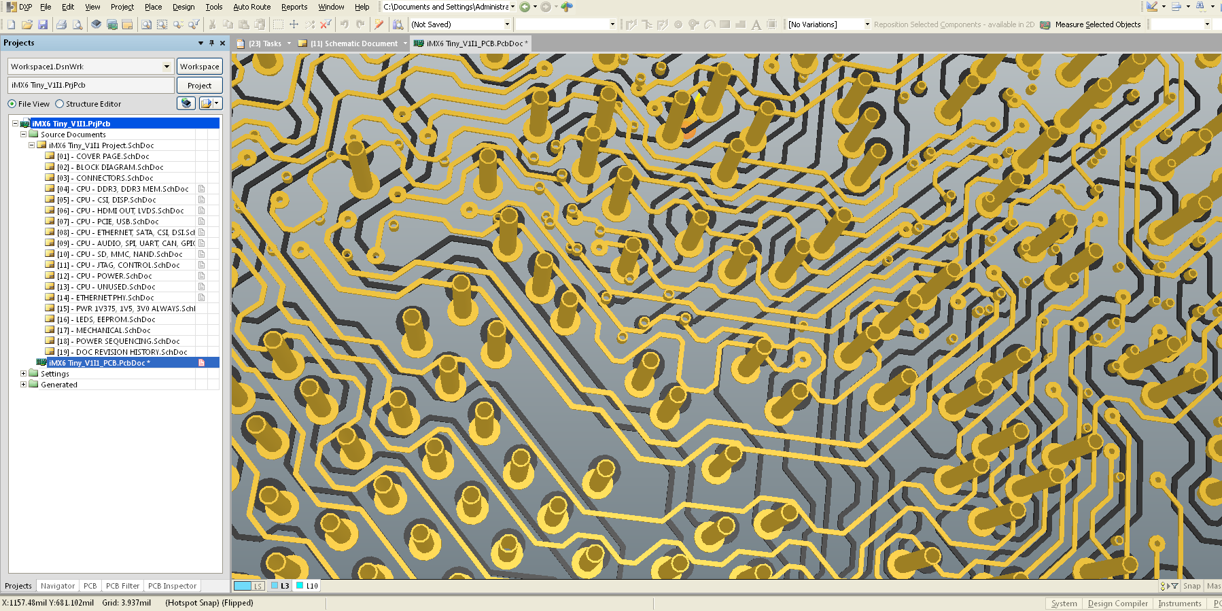Click Measure Selected Objects
1222x611 pixels.
click(1098, 24)
